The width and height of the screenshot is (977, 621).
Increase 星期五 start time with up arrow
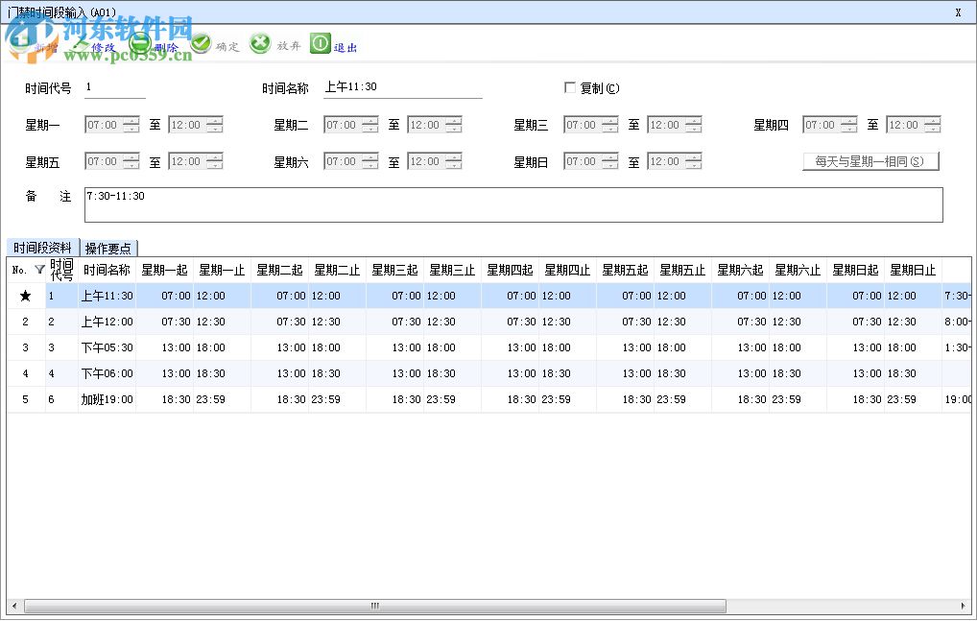[131, 157]
